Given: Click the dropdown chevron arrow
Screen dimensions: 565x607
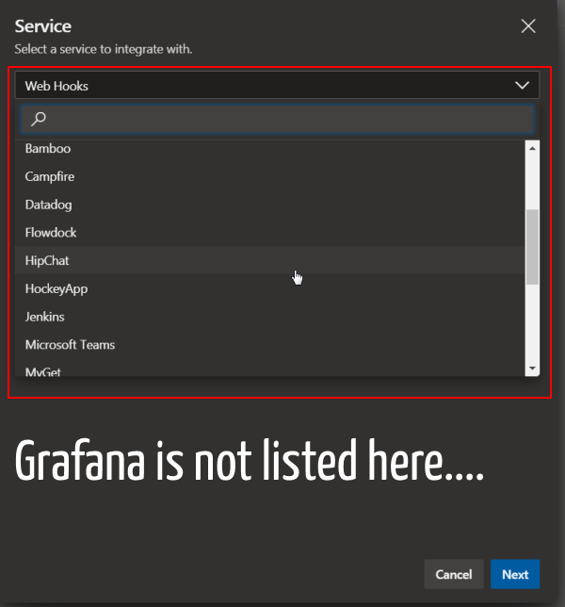Looking at the screenshot, I should pos(522,85).
